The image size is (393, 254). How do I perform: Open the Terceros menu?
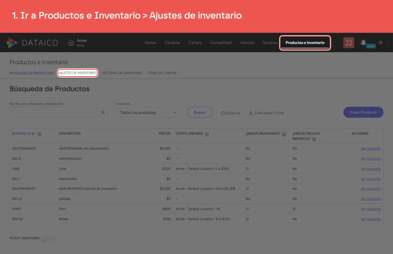pyautogui.click(x=270, y=43)
